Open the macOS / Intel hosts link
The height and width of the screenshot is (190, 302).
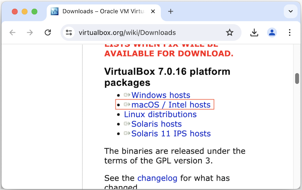click(171, 105)
